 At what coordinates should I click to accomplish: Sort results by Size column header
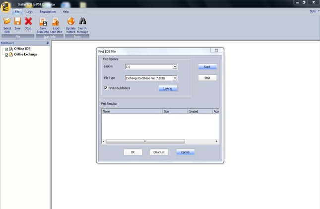pyautogui.click(x=175, y=111)
